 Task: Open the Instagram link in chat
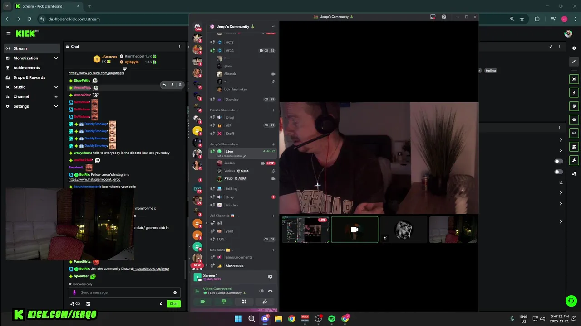[94, 179]
